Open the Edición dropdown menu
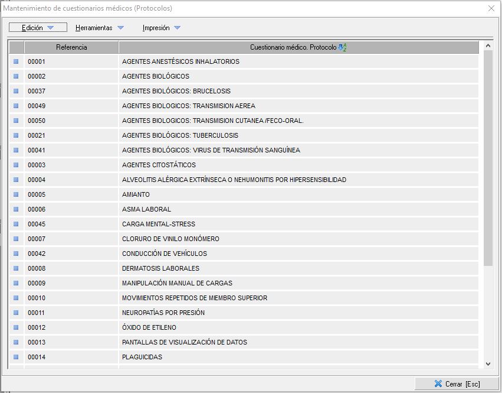 (x=38, y=28)
